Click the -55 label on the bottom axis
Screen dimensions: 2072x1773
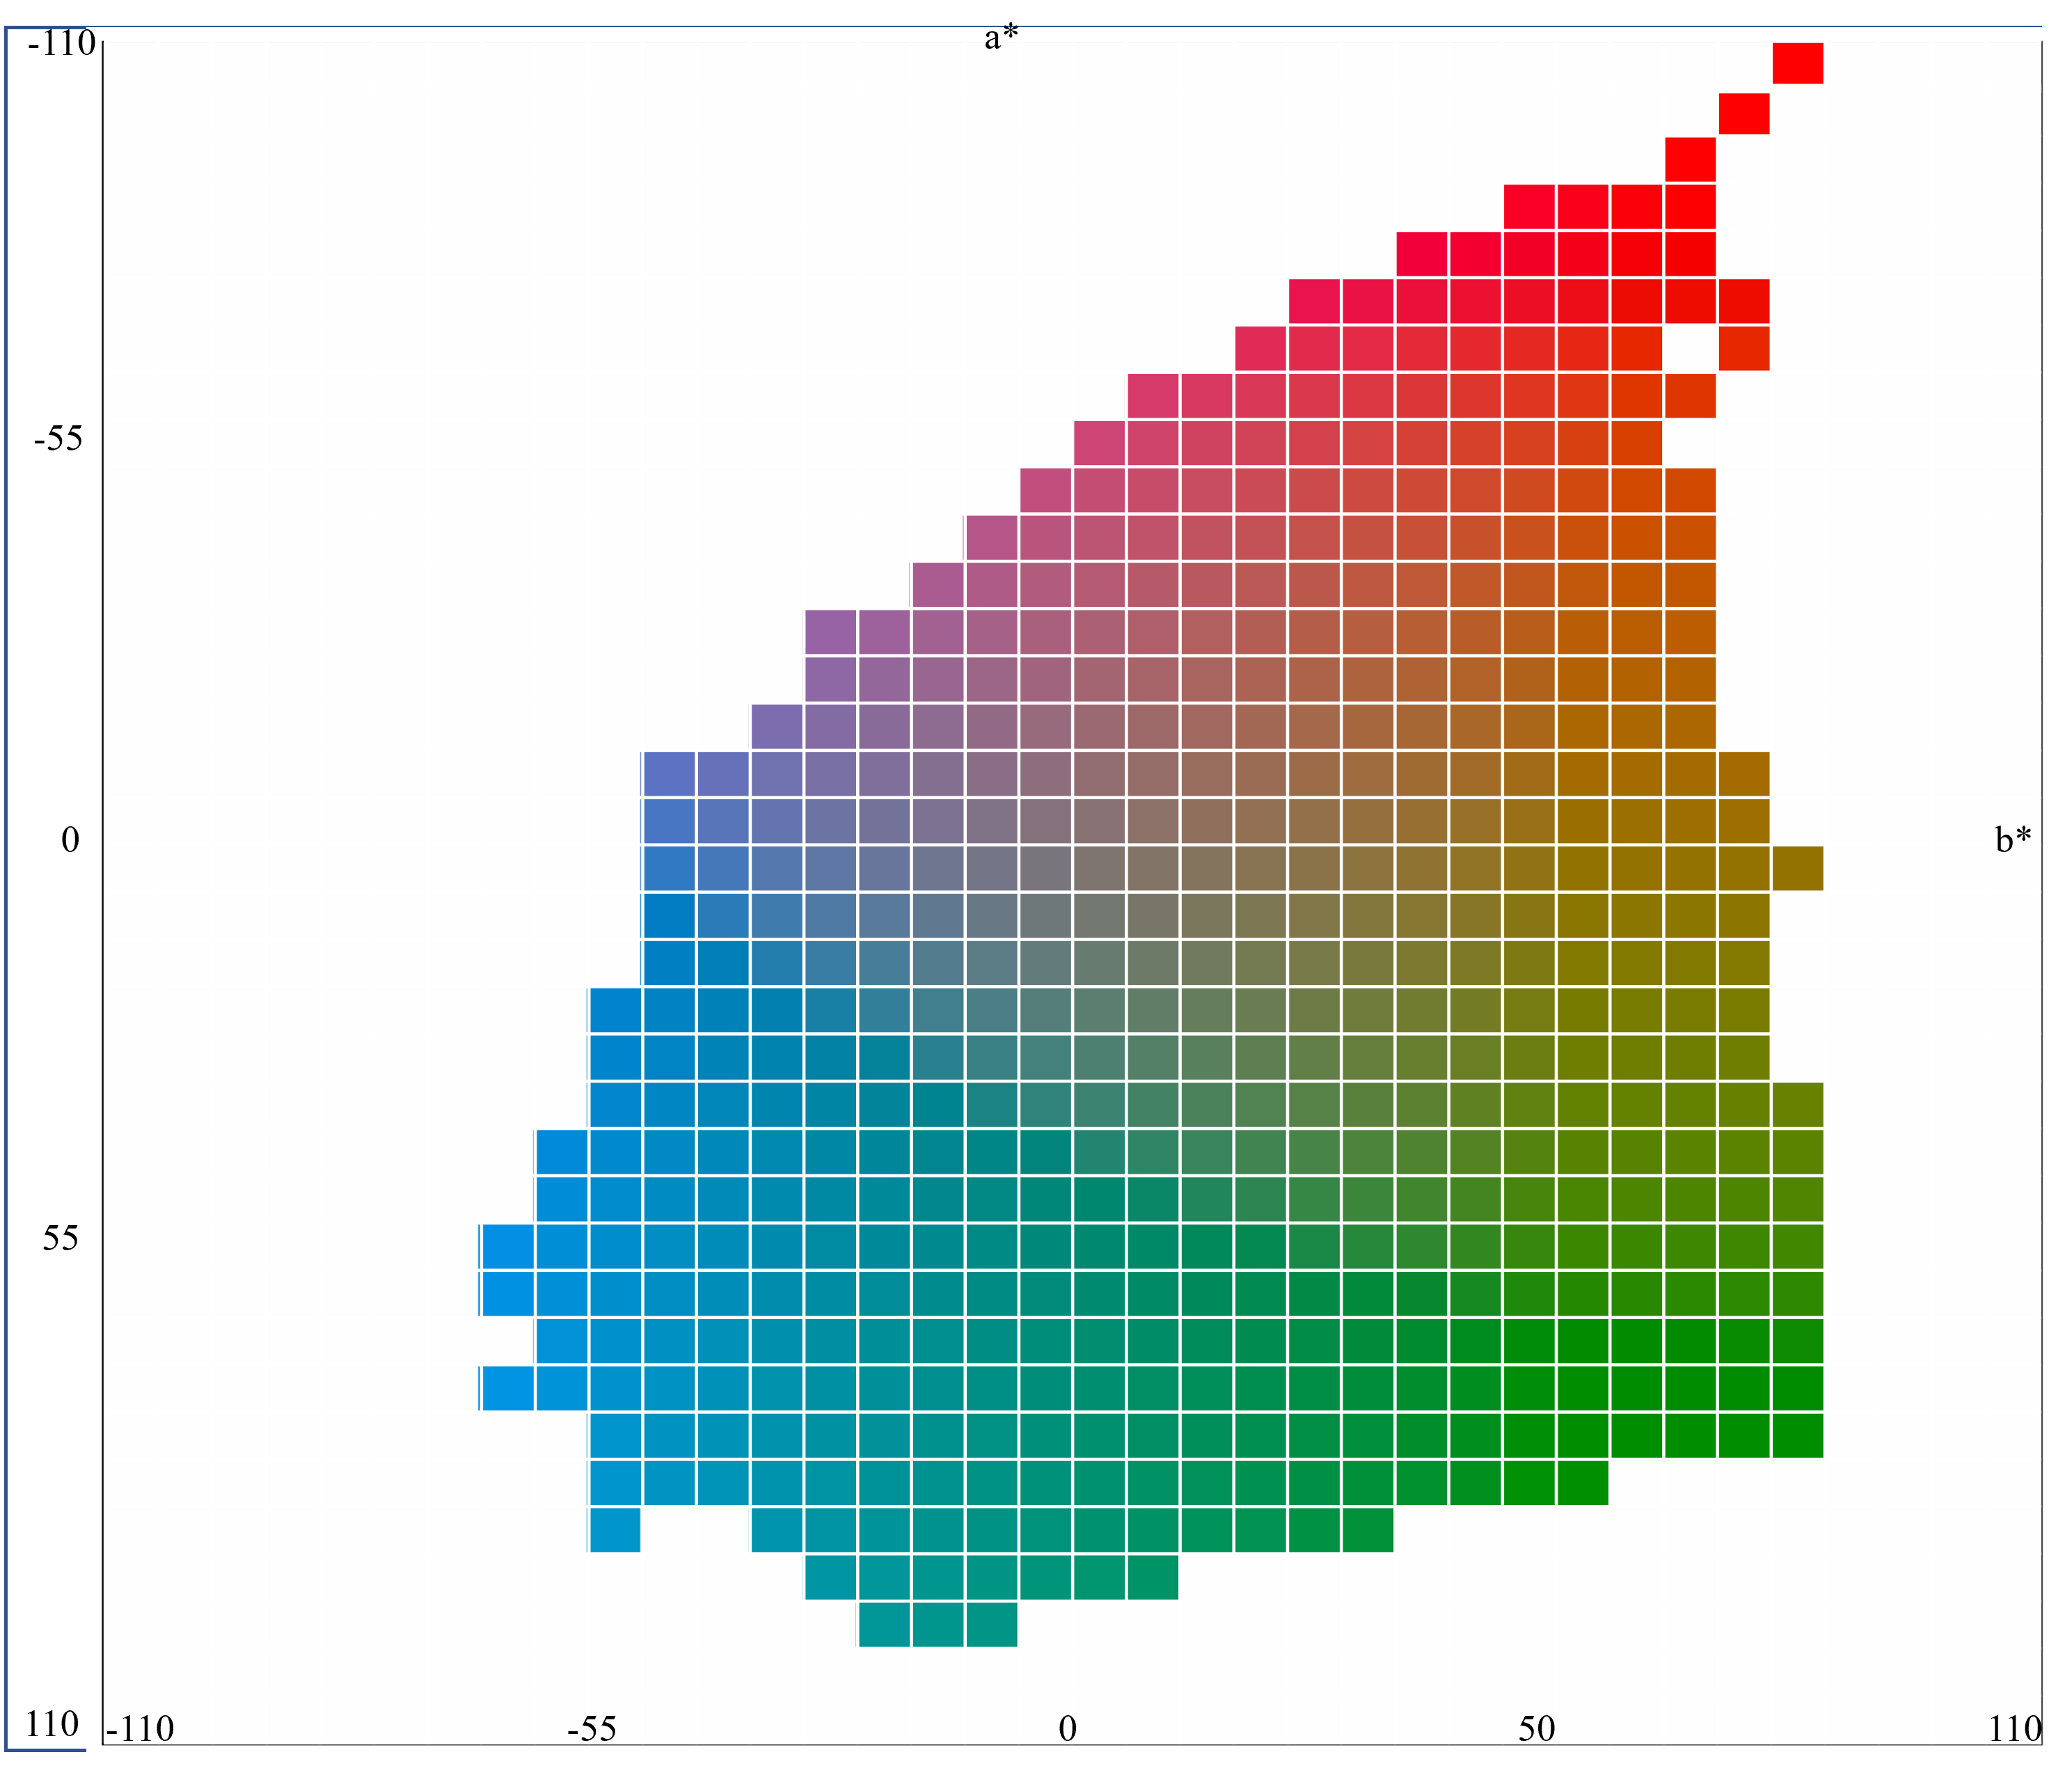[592, 1728]
